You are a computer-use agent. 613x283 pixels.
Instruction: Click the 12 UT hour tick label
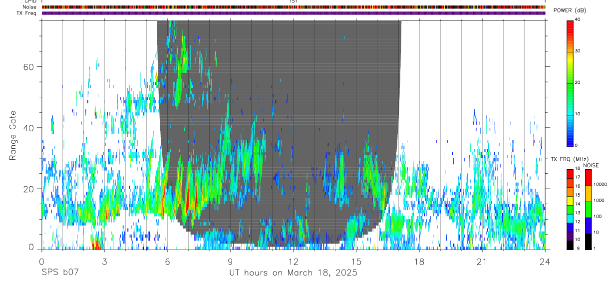(x=293, y=262)
